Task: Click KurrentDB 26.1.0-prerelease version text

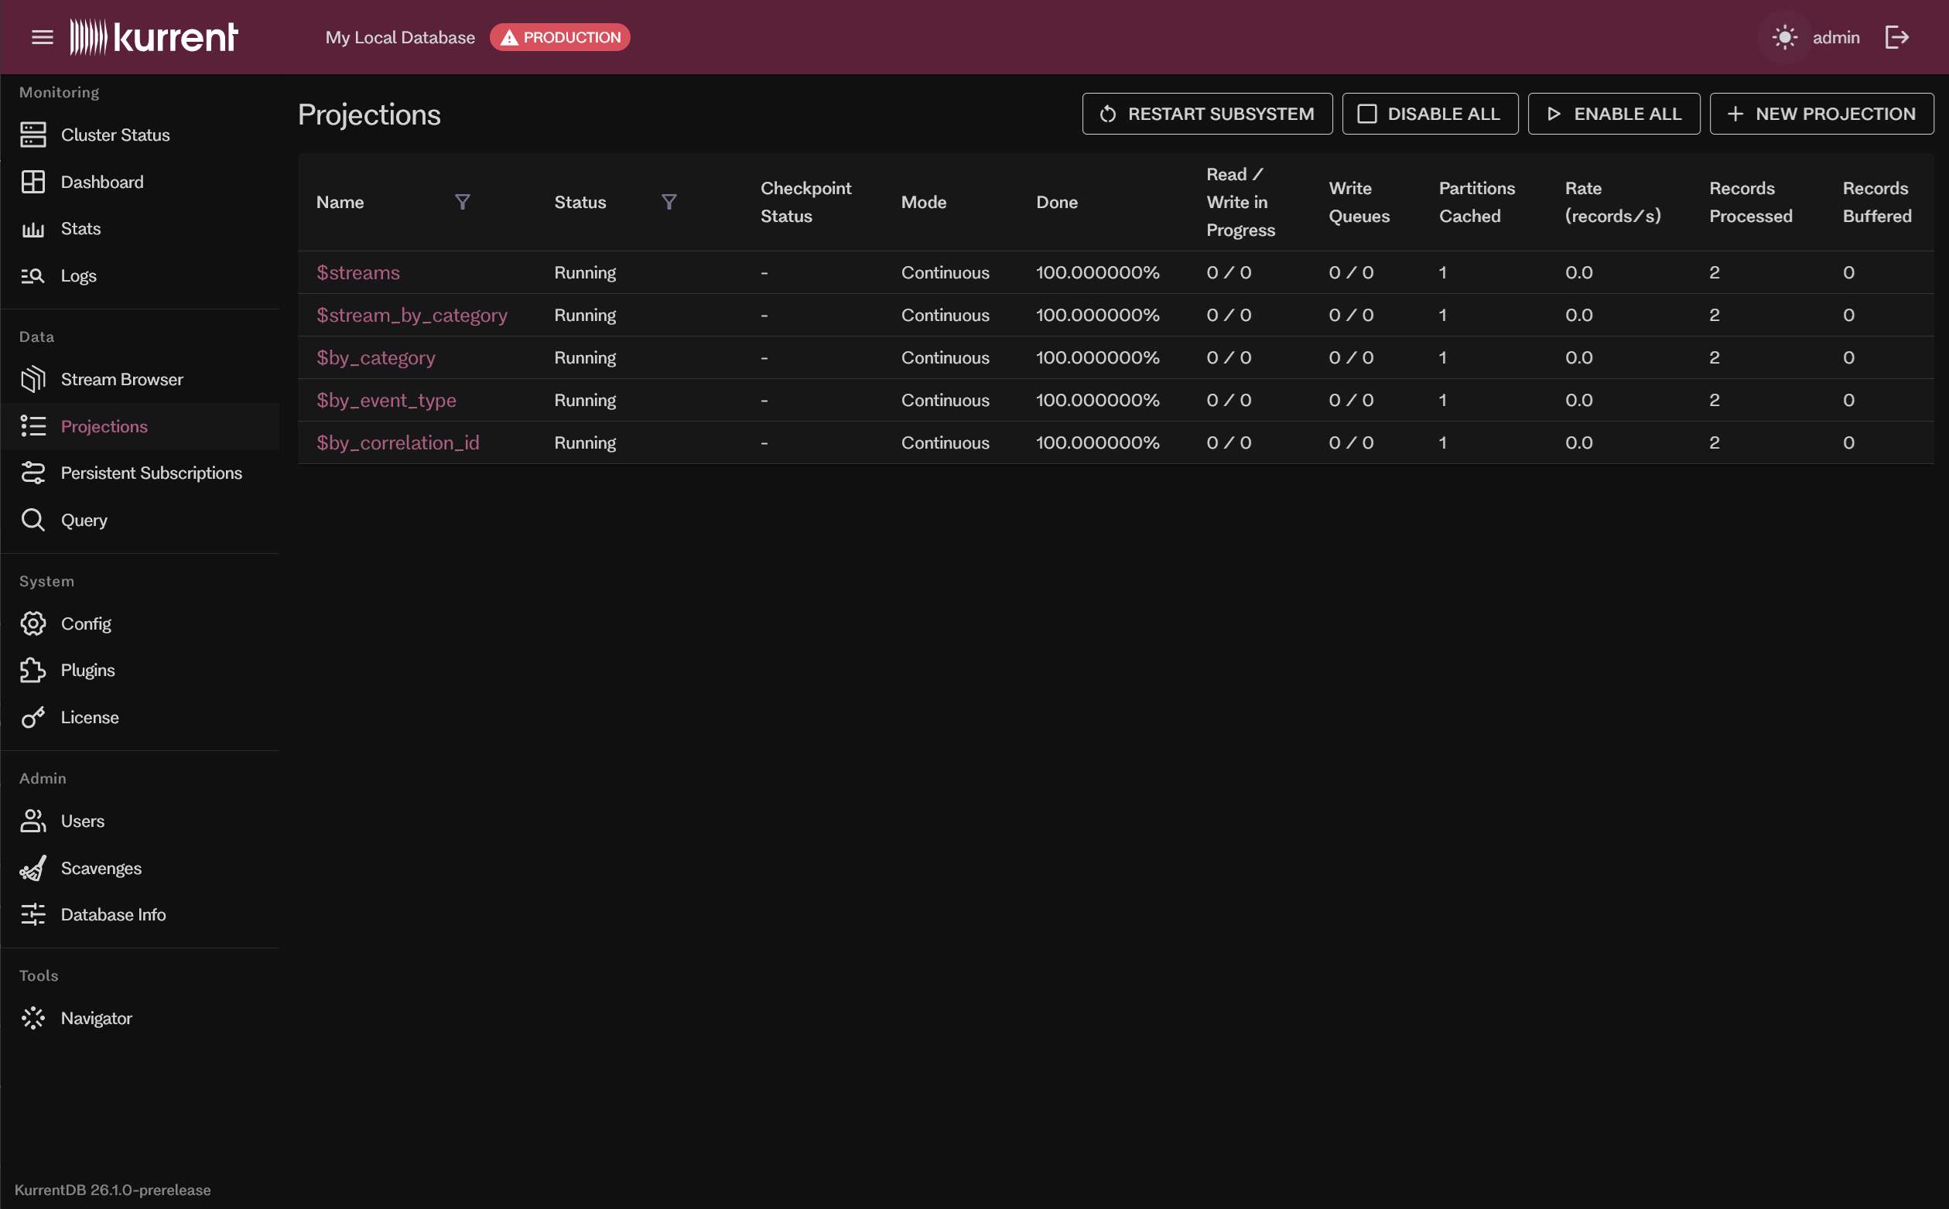Action: tap(113, 1190)
